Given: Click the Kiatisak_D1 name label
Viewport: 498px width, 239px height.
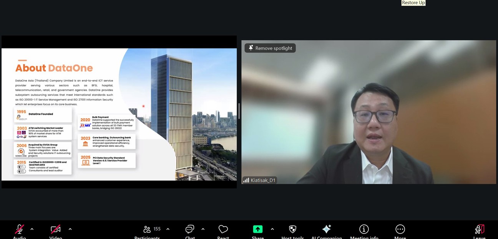Looking at the screenshot, I should click(x=263, y=180).
